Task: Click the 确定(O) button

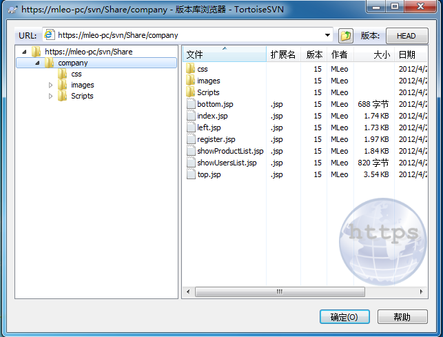Action: (x=344, y=316)
